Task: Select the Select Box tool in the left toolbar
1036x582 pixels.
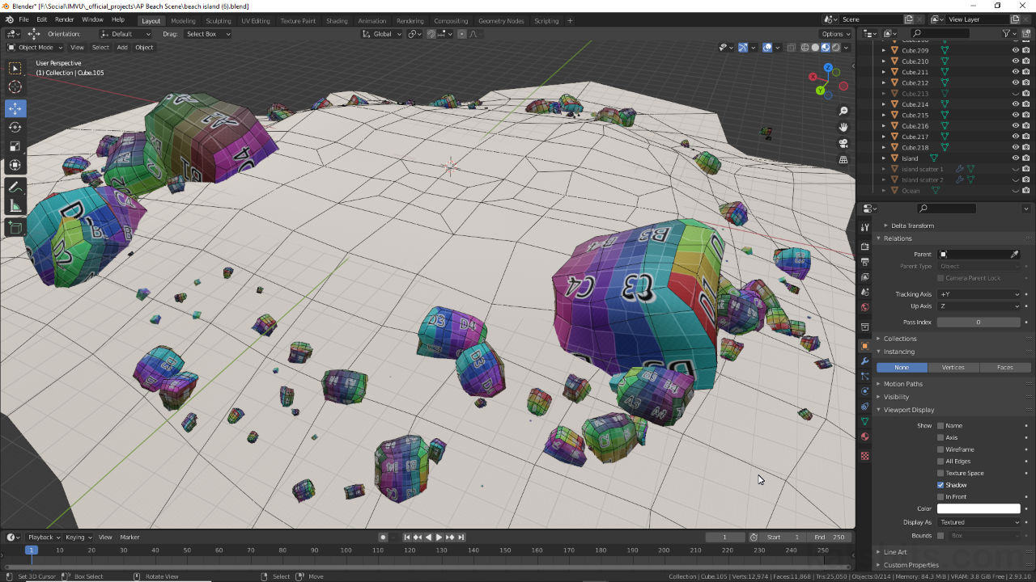Action: point(15,68)
